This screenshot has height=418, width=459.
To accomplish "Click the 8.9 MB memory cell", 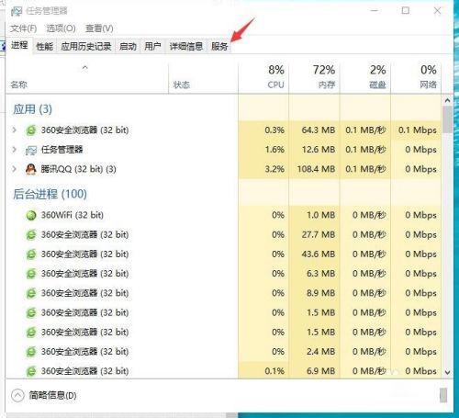I will coord(314,293).
